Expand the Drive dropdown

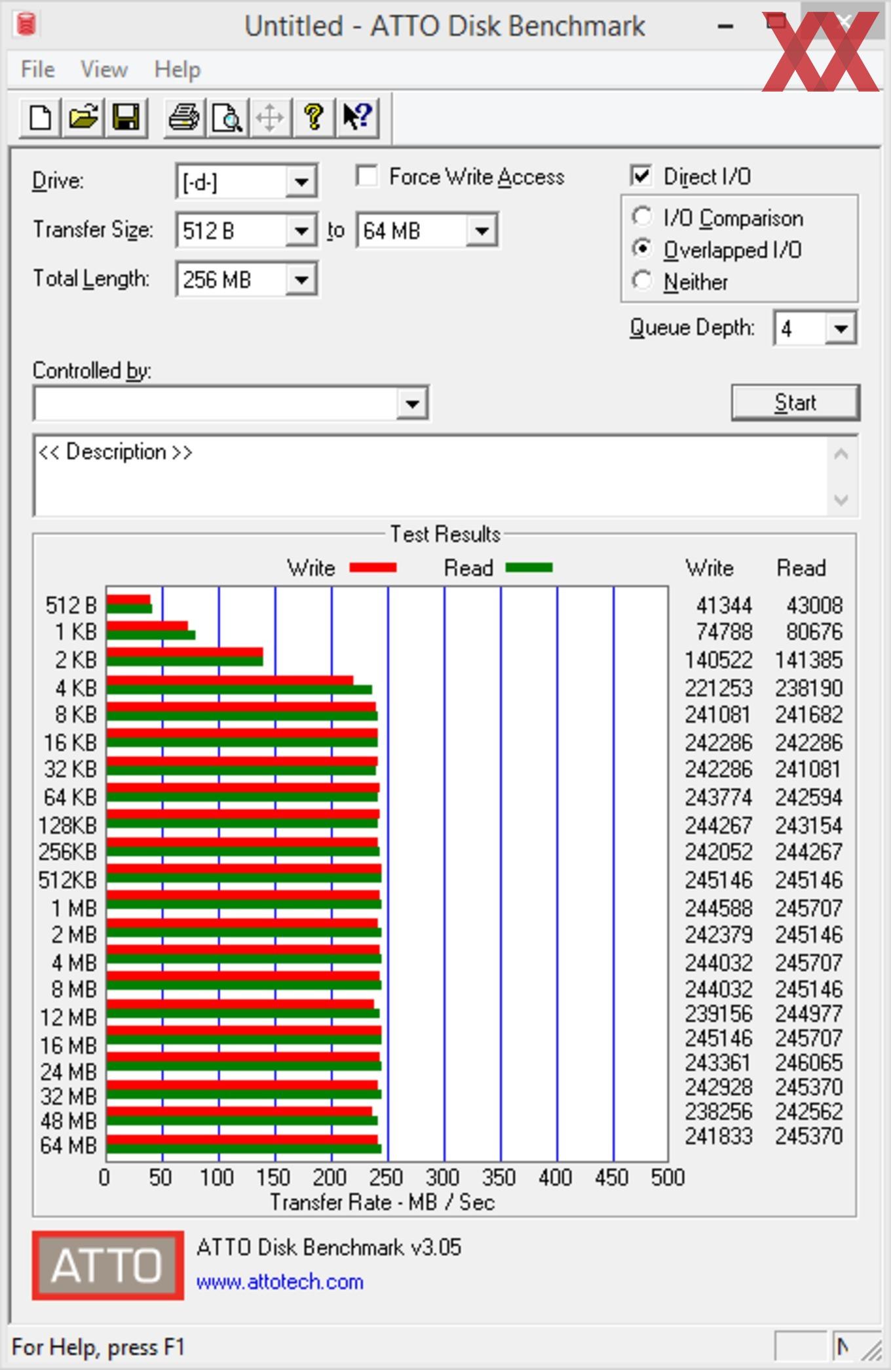point(301,182)
